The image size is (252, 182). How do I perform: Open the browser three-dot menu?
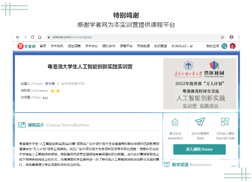click(239, 37)
